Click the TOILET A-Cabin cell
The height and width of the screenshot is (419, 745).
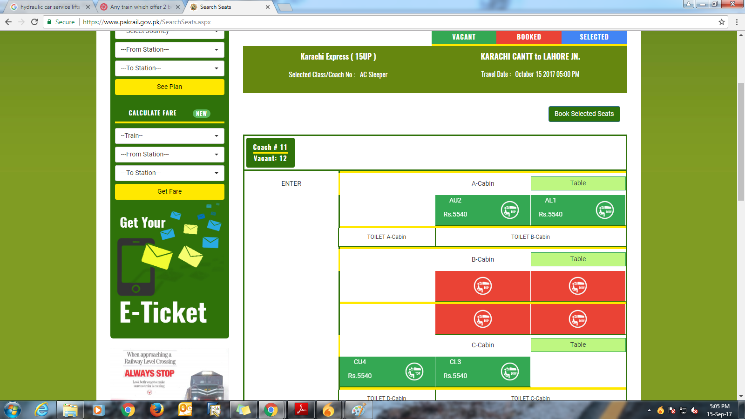387,237
